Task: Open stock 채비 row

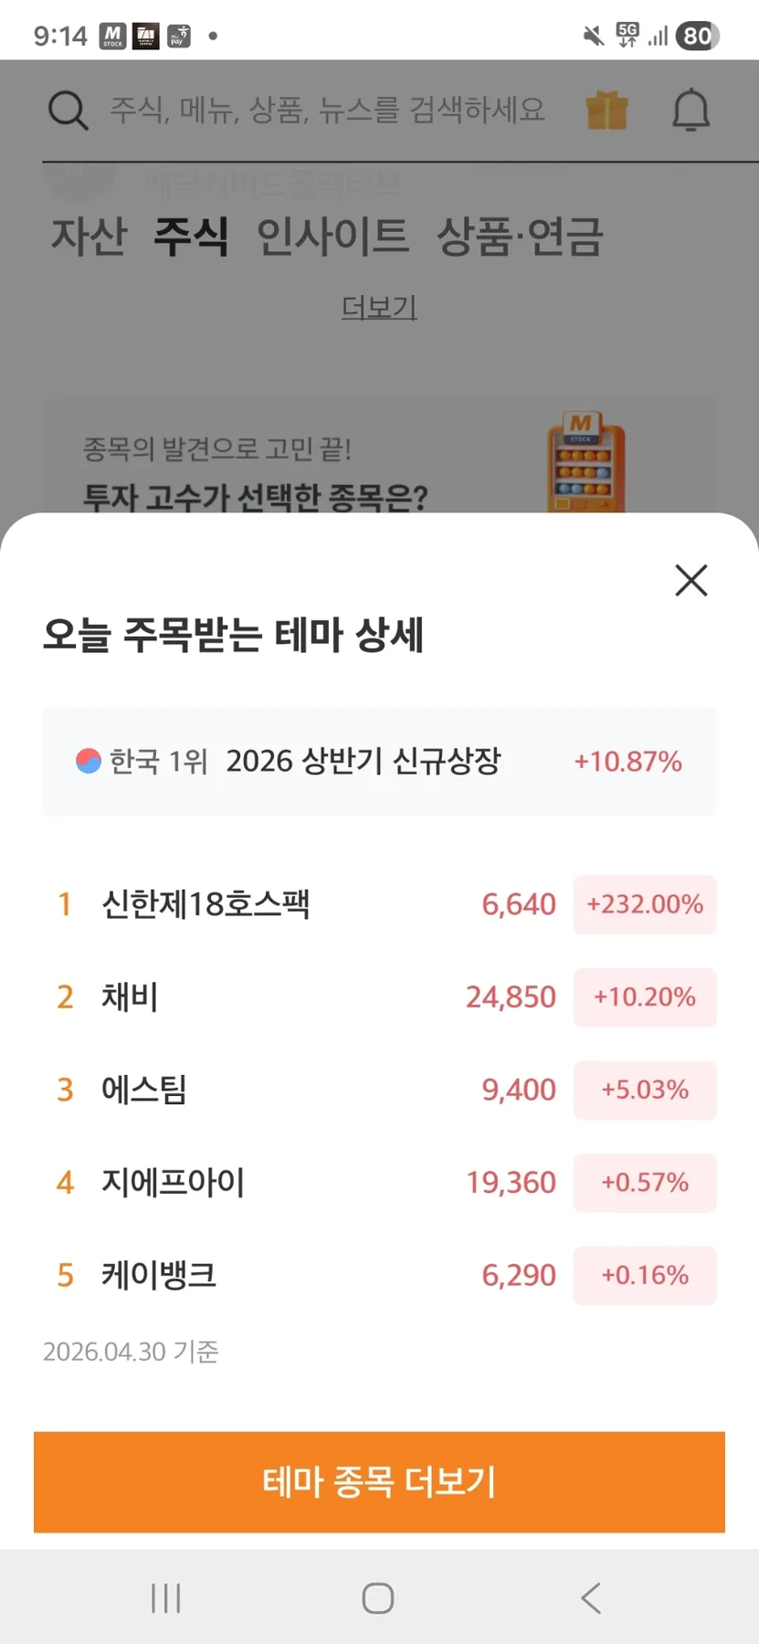Action: [379, 996]
